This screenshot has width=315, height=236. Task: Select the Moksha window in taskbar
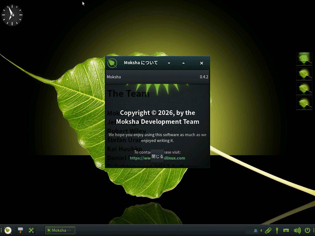60,230
